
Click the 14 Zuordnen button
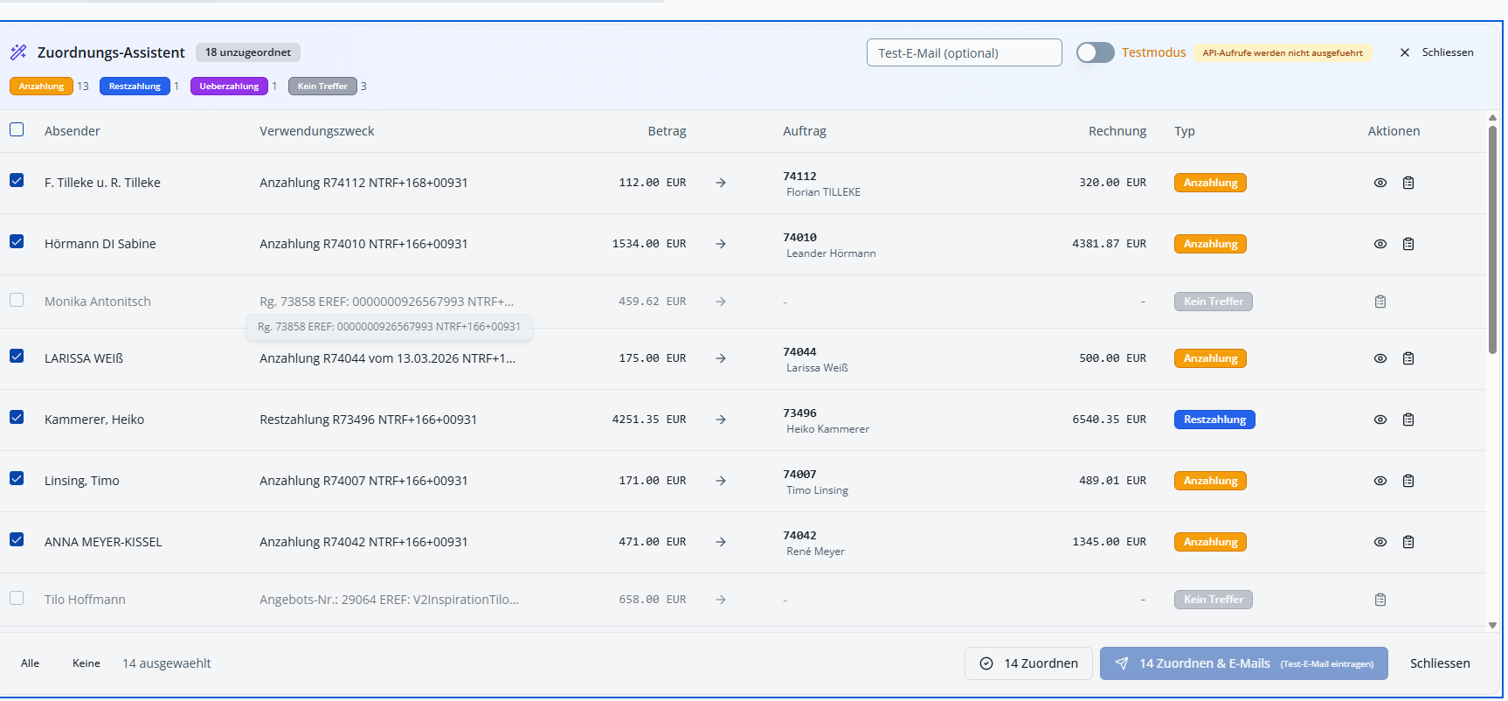[x=1028, y=663]
